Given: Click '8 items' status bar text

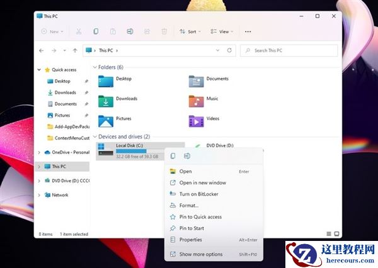Looking at the screenshot, I should pos(45,234).
